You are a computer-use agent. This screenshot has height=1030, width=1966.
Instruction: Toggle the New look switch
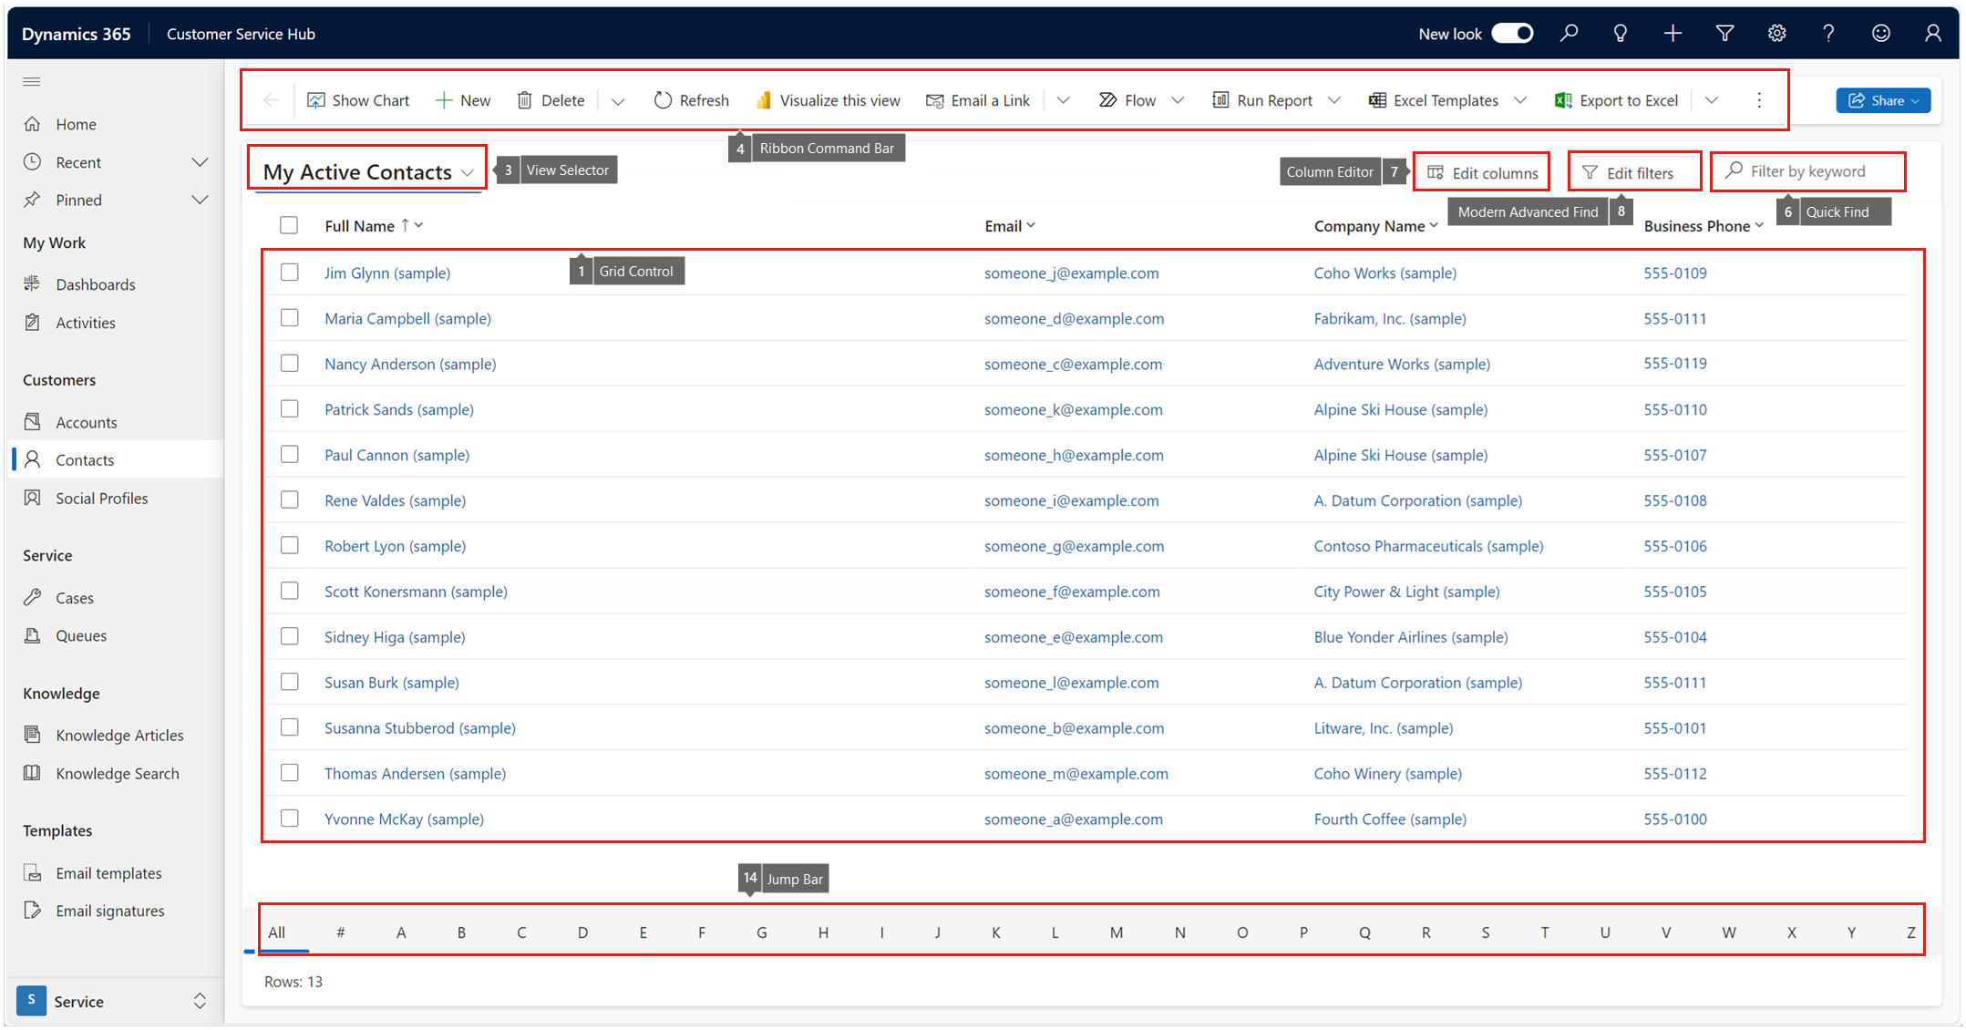1512,34
